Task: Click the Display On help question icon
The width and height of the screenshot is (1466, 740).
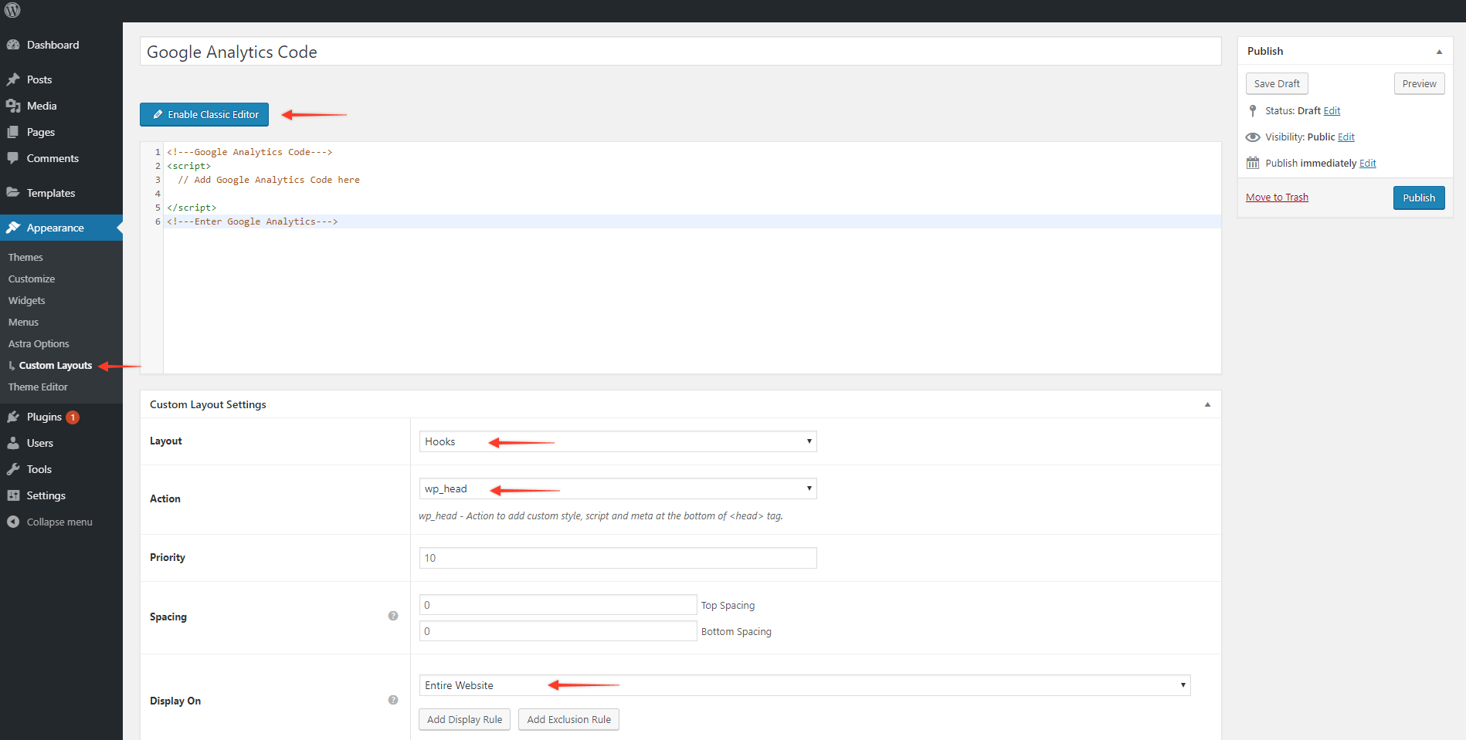Action: (x=393, y=700)
